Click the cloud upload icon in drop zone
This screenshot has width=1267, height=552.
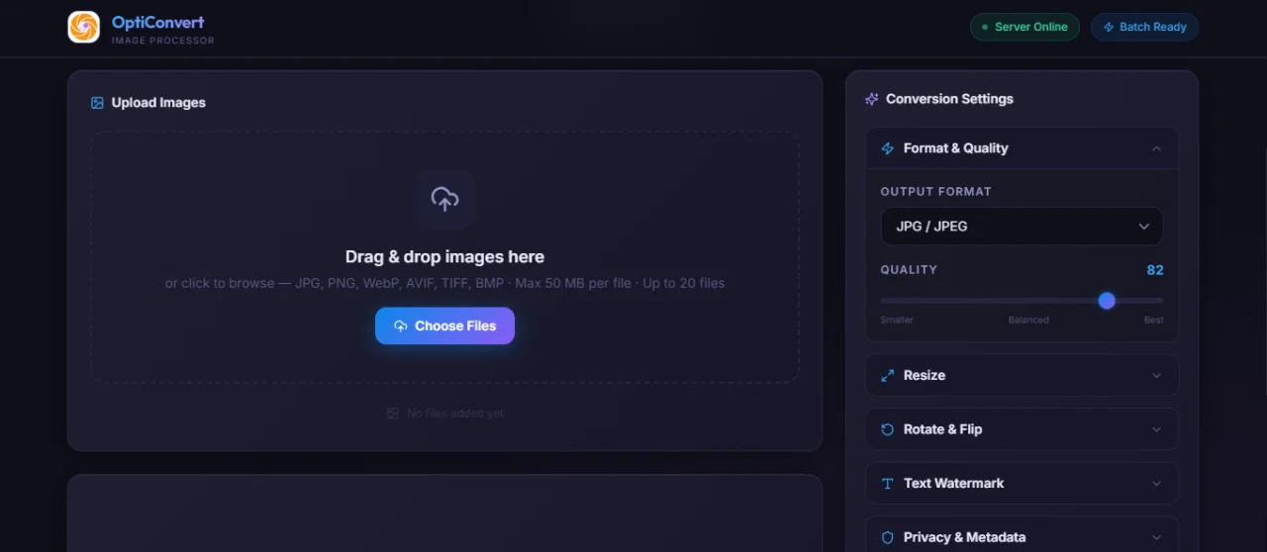[x=445, y=199]
